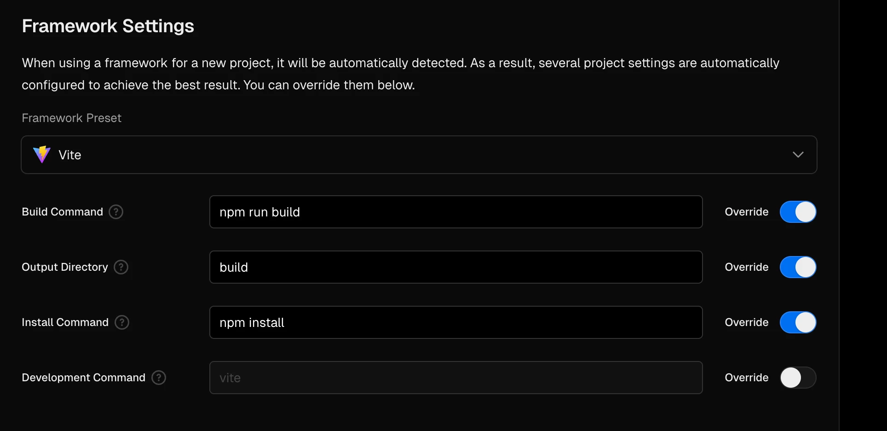This screenshot has width=887, height=431.
Task: Click the disabled vite development command field
Action: pos(456,378)
